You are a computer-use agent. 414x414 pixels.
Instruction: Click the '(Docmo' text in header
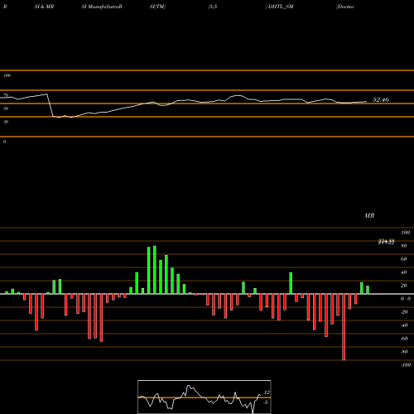click(345, 7)
